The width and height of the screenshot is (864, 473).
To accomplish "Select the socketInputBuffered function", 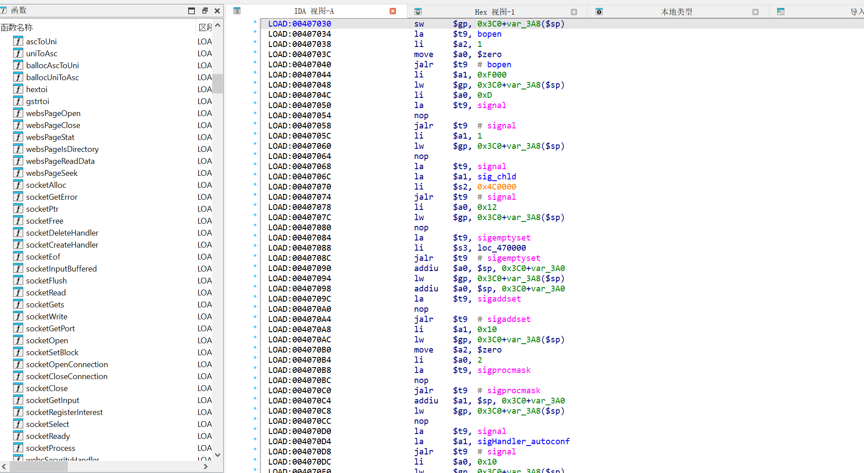I will point(61,268).
